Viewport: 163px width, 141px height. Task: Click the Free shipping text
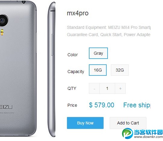[137, 105]
